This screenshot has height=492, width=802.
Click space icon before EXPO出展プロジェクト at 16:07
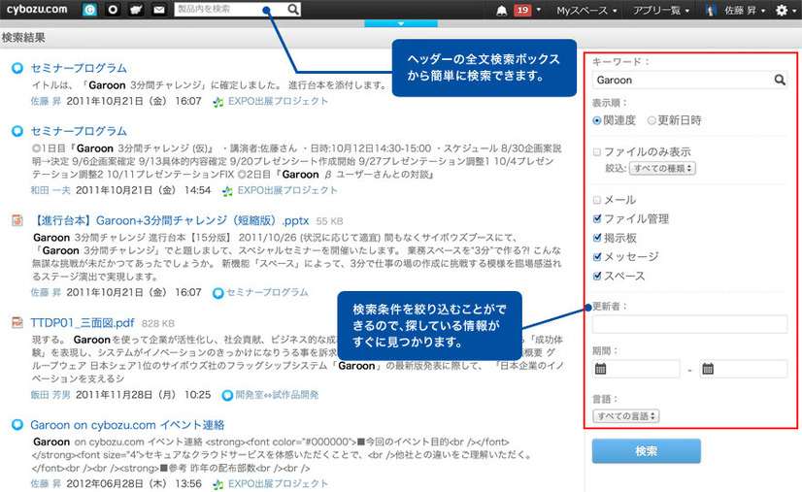(x=218, y=102)
